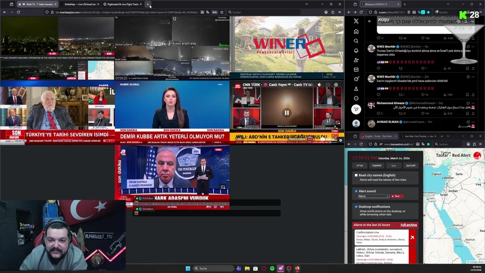
Task: Reply to the WW3 Monitör Trump tweet
Action: 379,68
